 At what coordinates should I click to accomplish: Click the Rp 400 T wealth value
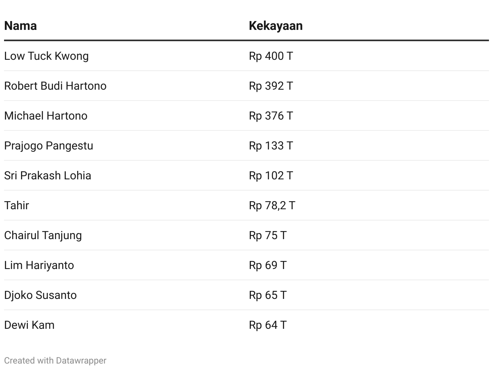pos(271,56)
